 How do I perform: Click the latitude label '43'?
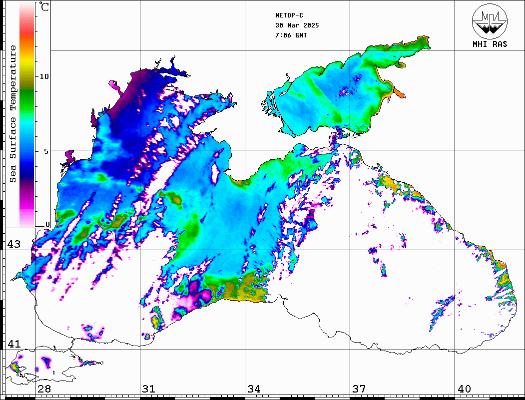14,244
